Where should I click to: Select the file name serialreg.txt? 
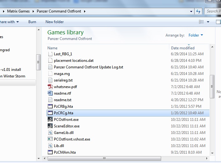(x=63, y=80)
